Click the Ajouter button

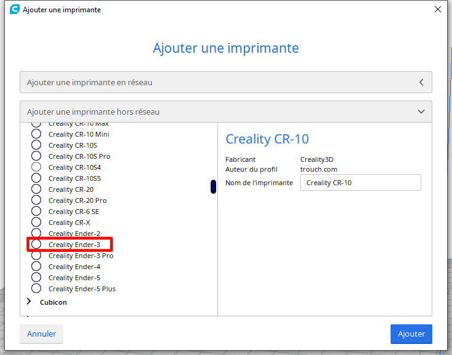click(x=411, y=334)
